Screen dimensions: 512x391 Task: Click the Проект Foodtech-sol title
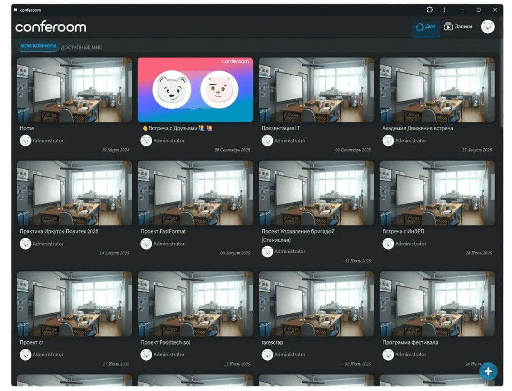click(165, 342)
